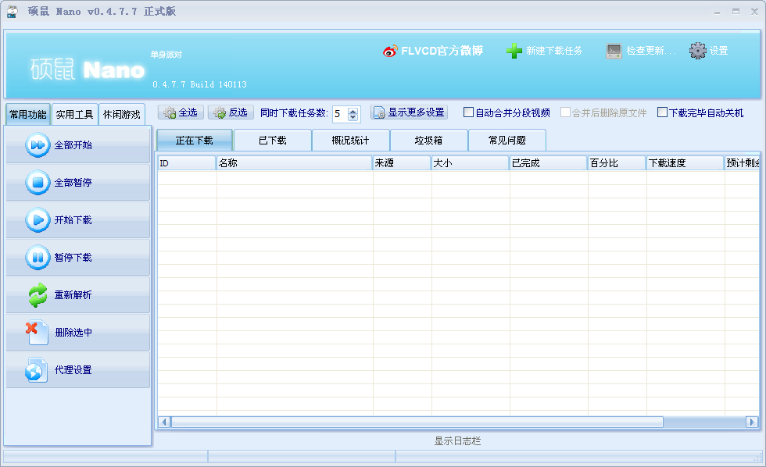The width and height of the screenshot is (766, 467).
Task: Click the 删除选中 button label
Action: (73, 333)
